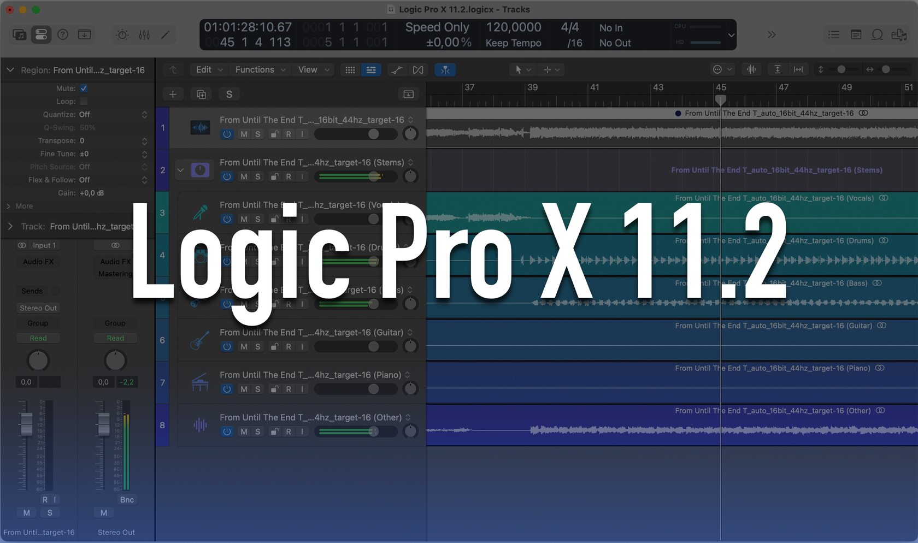Click the Bnc bounce button
918x543 pixels.
click(x=127, y=500)
